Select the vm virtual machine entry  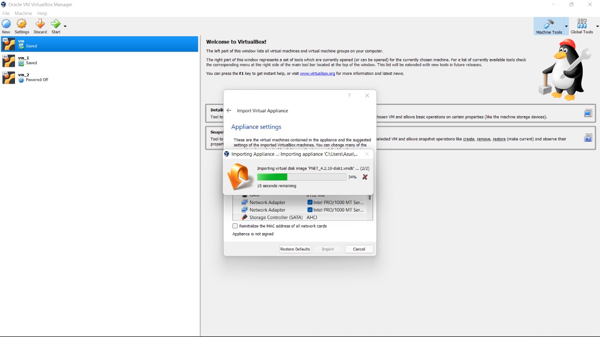(x=99, y=44)
